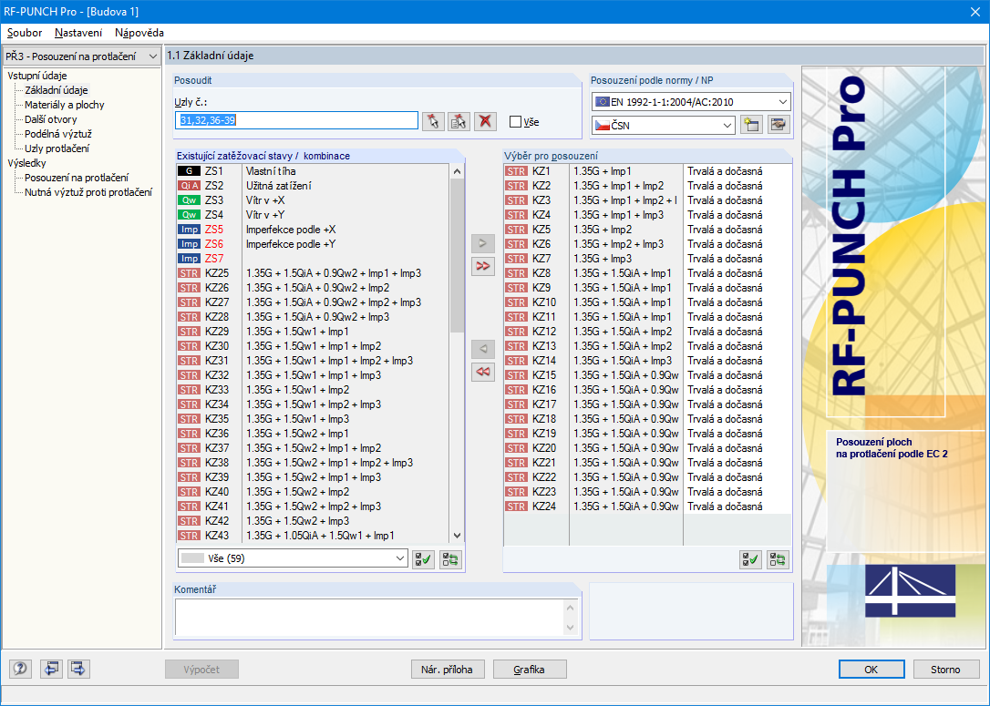Click the Qi A category tag of ZS2
Viewport: 990px width, 706px height.
(x=190, y=186)
